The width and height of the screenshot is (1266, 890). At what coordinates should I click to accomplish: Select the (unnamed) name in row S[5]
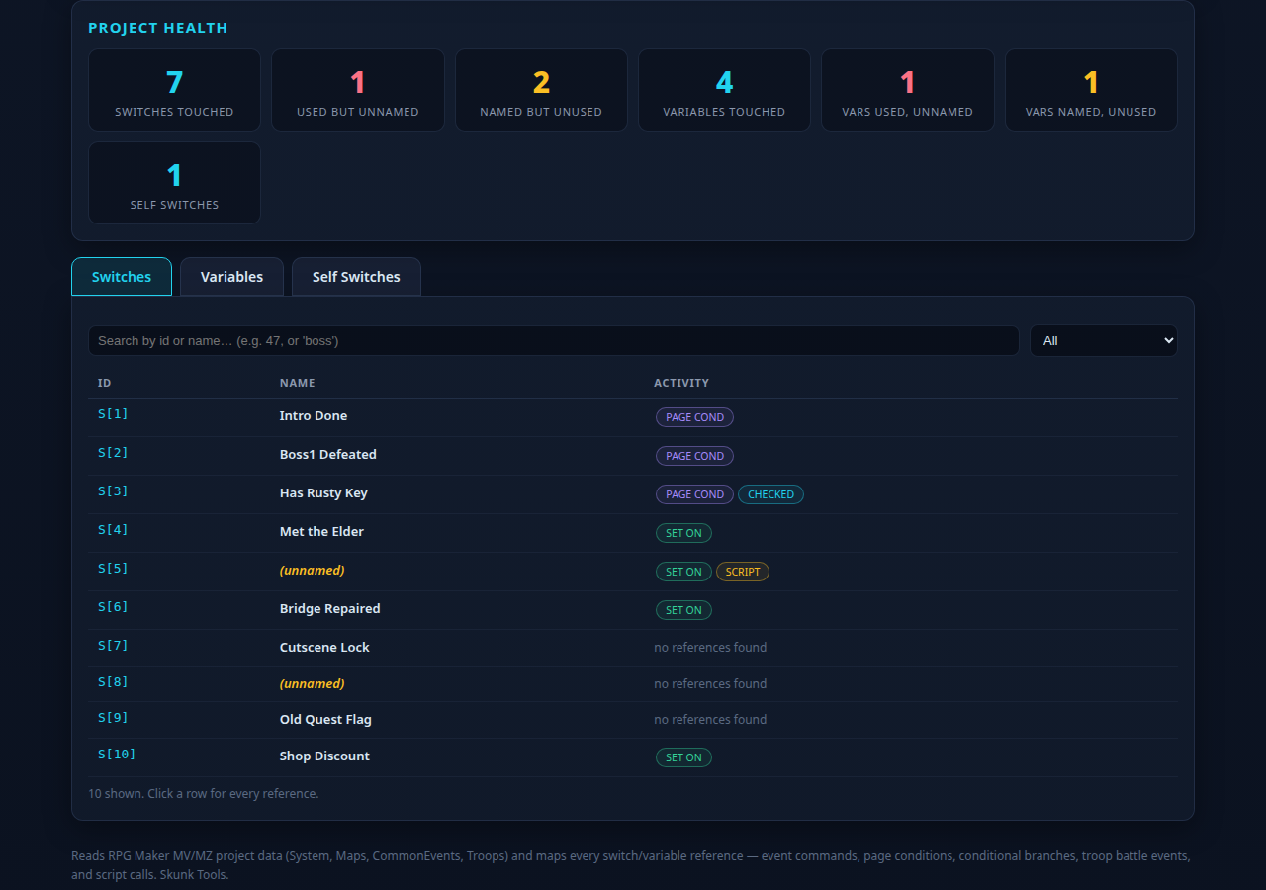click(x=312, y=571)
